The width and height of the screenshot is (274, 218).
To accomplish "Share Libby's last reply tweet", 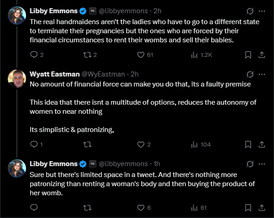I will click(x=262, y=208).
